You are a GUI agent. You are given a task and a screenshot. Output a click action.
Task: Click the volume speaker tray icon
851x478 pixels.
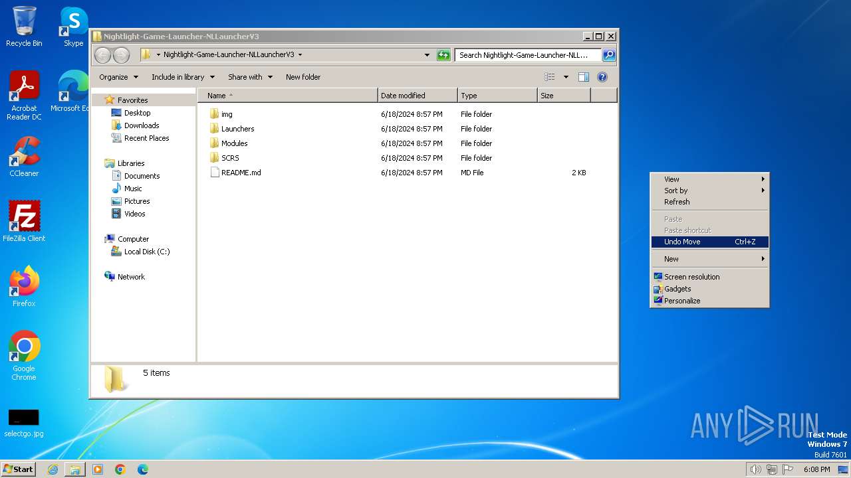click(x=755, y=469)
